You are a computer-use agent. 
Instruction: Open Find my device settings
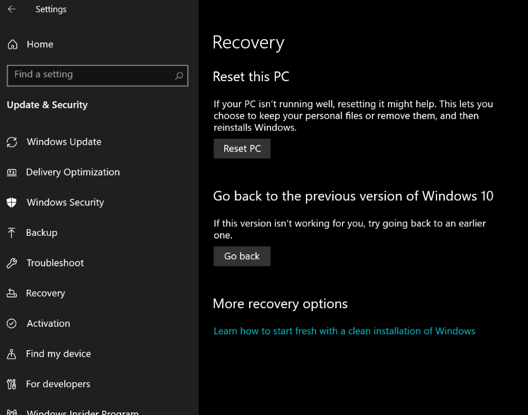(x=59, y=353)
